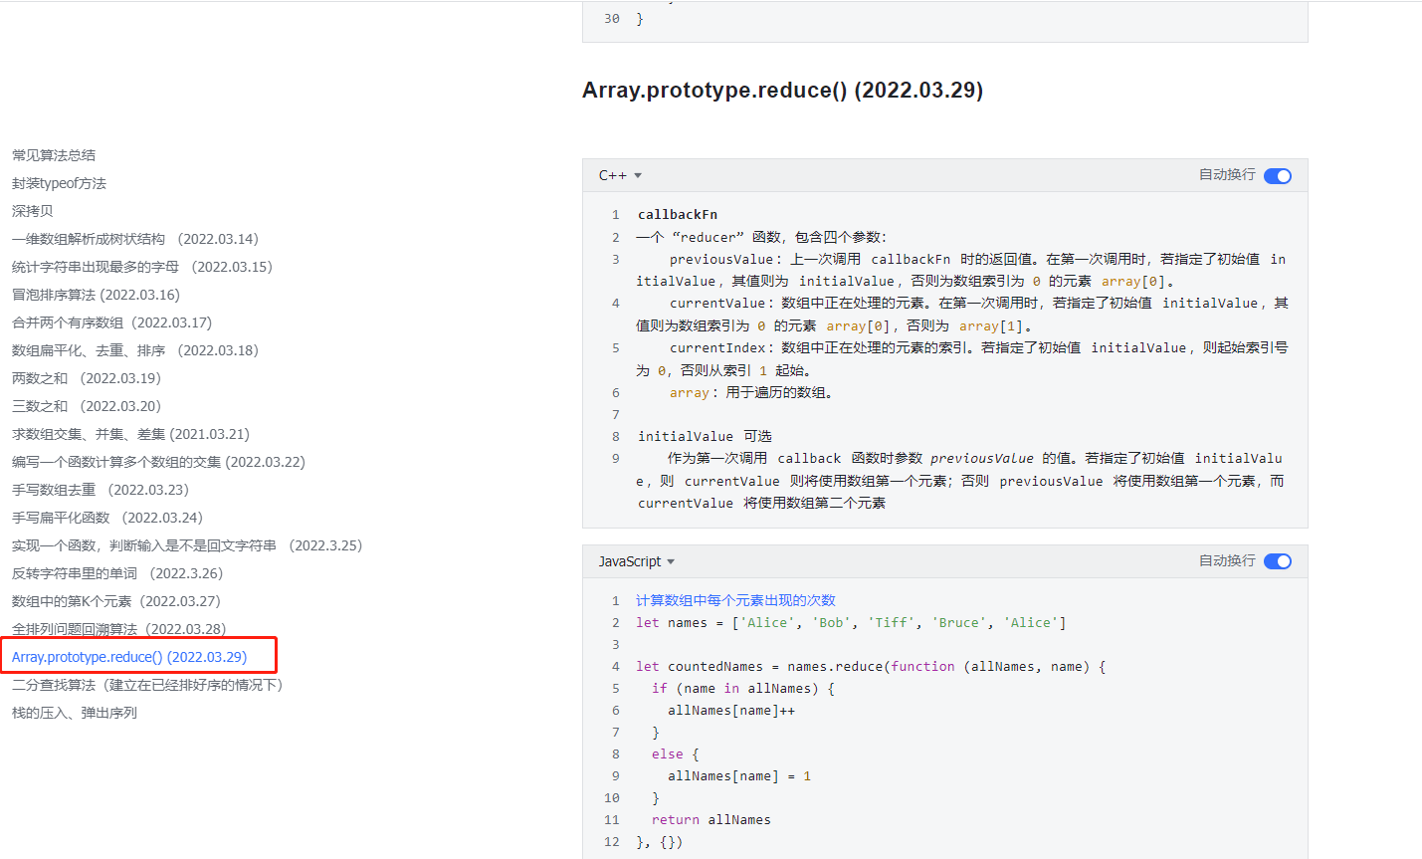Open 合并两个有序数组 (2022.03.17) entry

pyautogui.click(x=111, y=322)
